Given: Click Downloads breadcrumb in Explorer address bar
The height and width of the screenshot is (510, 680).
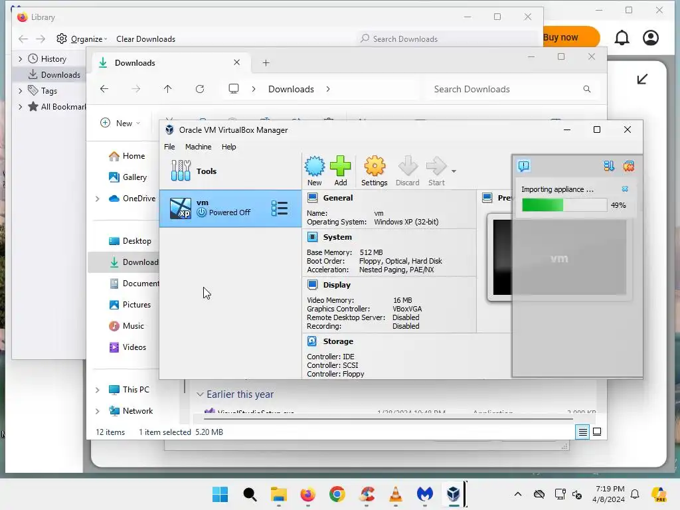Looking at the screenshot, I should tap(291, 89).
